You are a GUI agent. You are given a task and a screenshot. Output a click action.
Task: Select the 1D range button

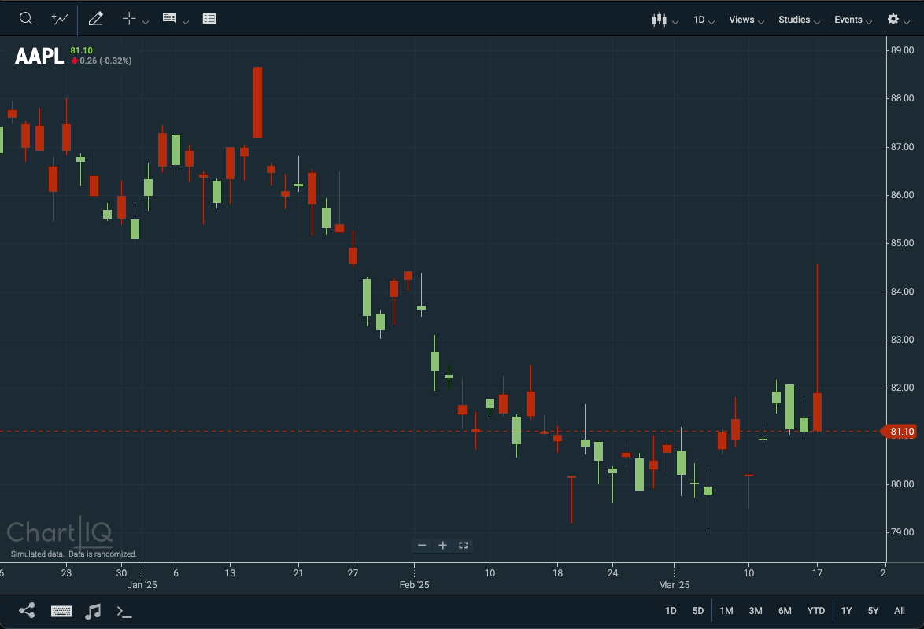pyautogui.click(x=671, y=611)
